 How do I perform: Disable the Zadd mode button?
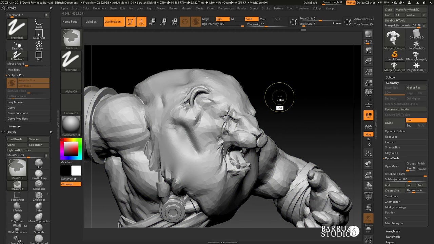coord(251,19)
